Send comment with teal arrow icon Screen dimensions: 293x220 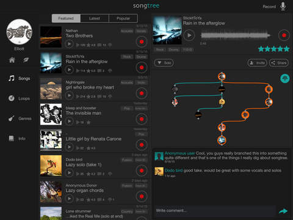[x=283, y=211]
